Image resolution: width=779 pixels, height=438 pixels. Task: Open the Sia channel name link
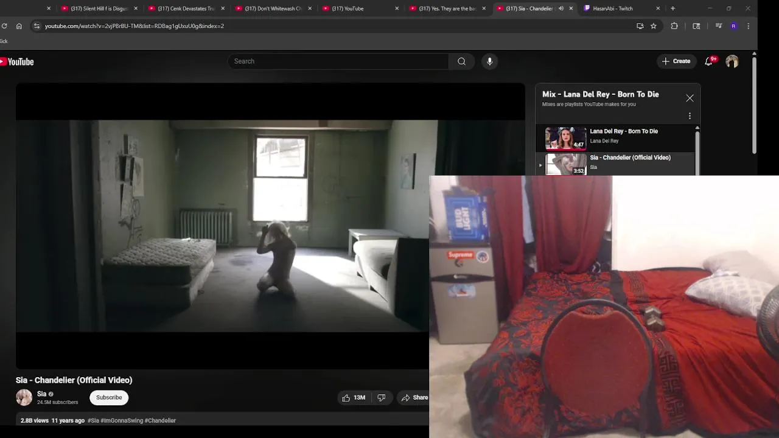coord(41,394)
